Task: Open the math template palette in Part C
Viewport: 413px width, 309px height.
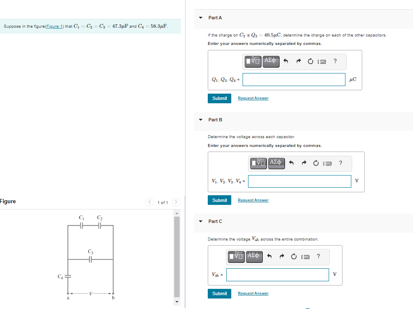Action: (x=237, y=257)
